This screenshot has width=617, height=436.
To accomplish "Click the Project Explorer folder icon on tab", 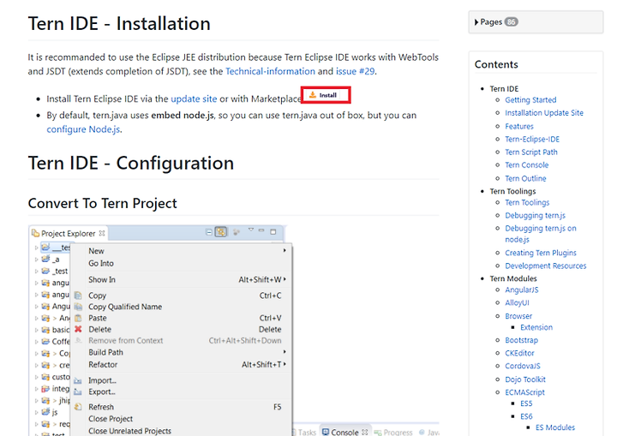I will click(x=35, y=233).
